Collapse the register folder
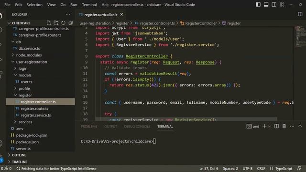The image size is (306, 172). click(23, 96)
